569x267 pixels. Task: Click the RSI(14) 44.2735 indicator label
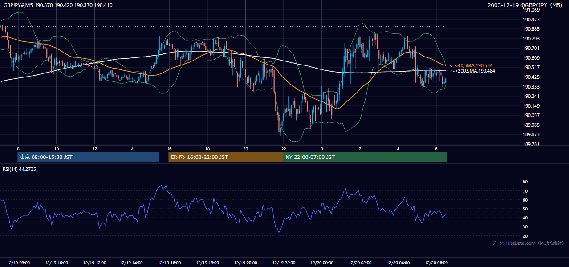click(20, 169)
